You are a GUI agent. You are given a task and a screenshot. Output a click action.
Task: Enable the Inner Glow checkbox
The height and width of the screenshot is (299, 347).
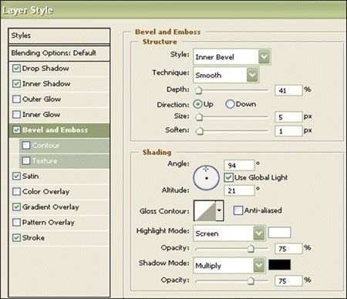click(16, 115)
